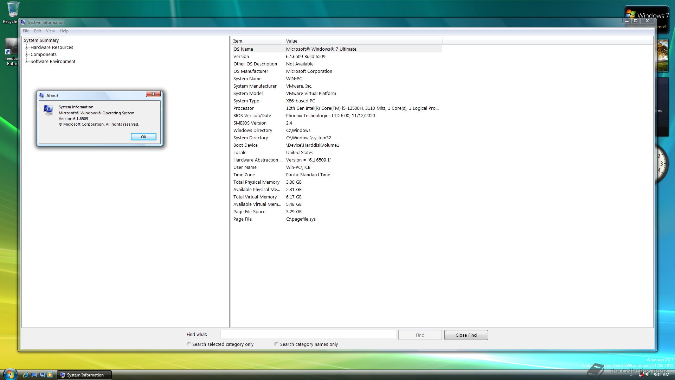Viewport: 675px width, 380px height.
Task: Select the 'User Name' row
Action: (x=337, y=167)
